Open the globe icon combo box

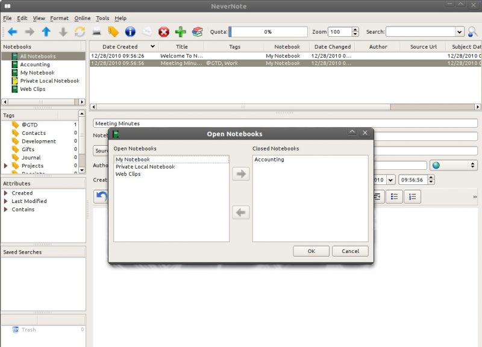[x=454, y=165]
